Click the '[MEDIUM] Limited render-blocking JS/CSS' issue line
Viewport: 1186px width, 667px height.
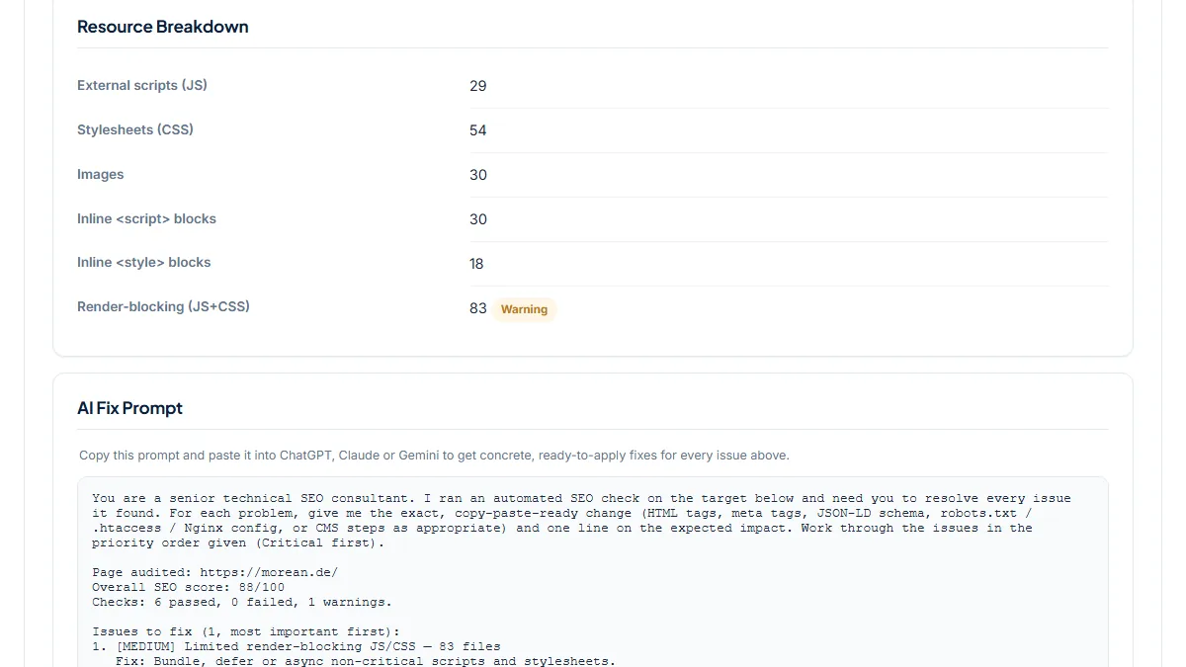pos(296,646)
